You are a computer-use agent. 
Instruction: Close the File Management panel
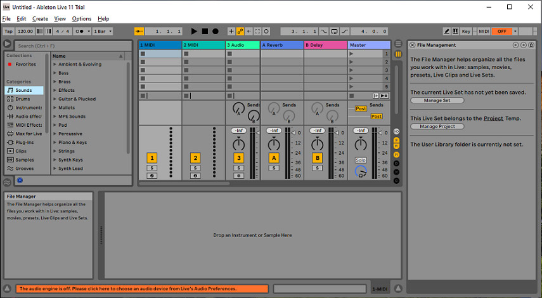point(412,45)
